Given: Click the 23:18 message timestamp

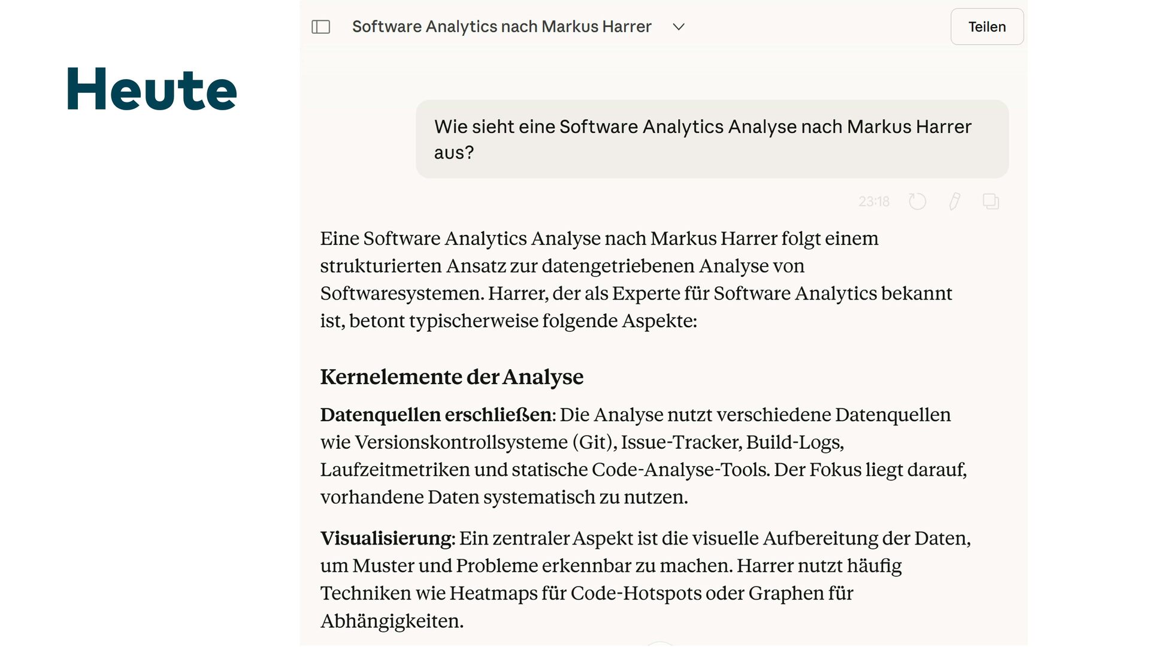Looking at the screenshot, I should [x=874, y=202].
